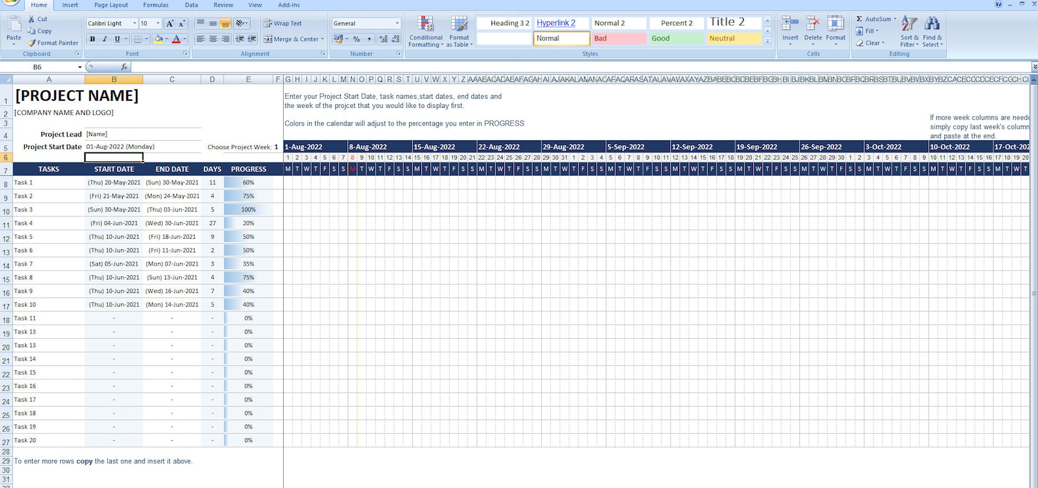The height and width of the screenshot is (488, 1038).
Task: Open the General number format dropdown
Action: [396, 24]
